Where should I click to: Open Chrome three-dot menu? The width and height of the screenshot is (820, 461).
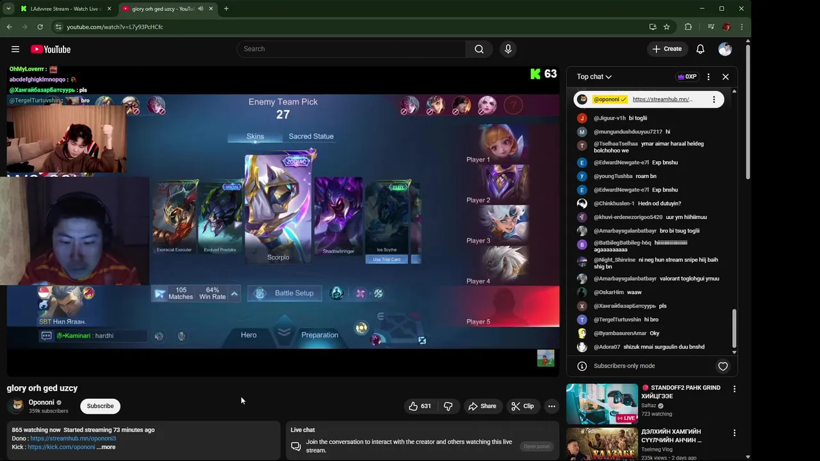pyautogui.click(x=741, y=27)
